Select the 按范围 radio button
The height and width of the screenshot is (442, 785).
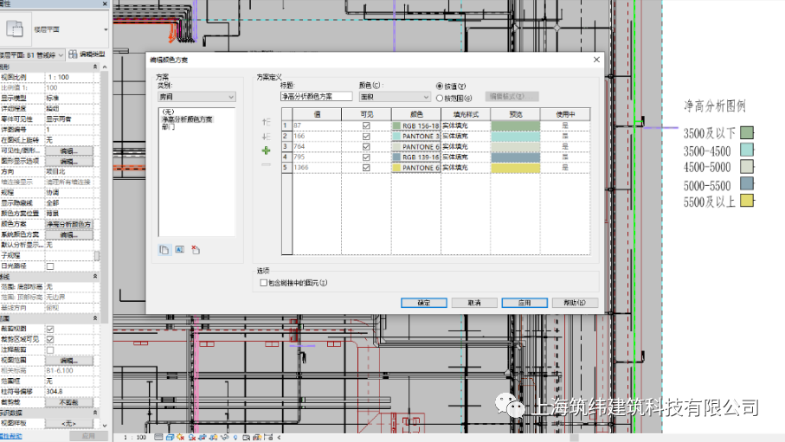[440, 98]
